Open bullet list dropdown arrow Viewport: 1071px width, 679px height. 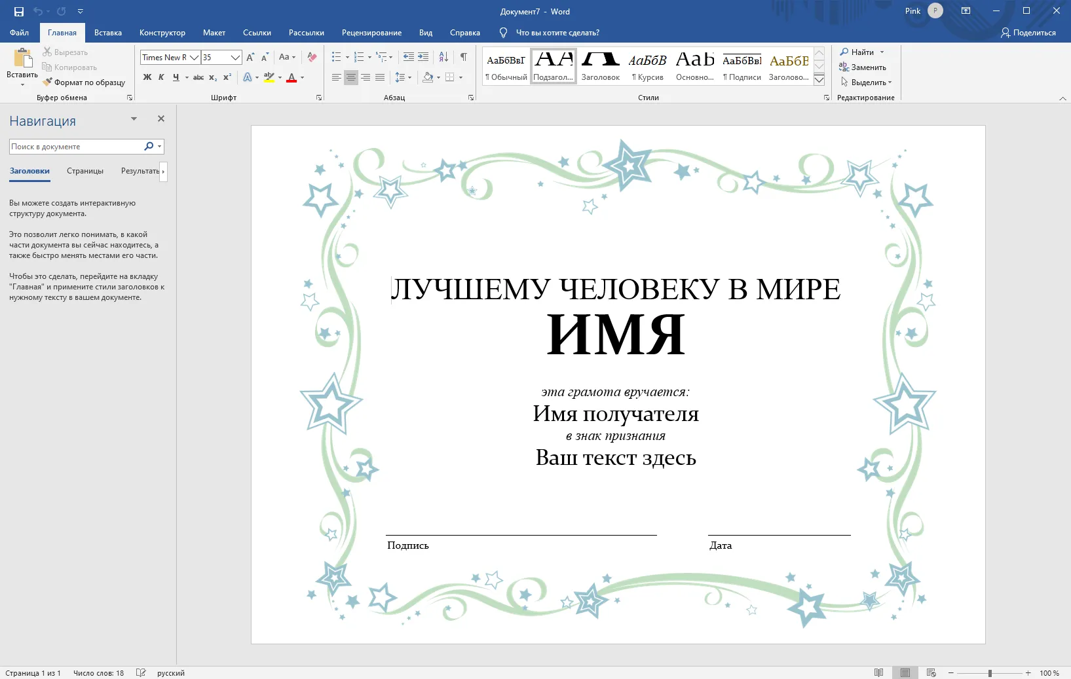(x=347, y=57)
